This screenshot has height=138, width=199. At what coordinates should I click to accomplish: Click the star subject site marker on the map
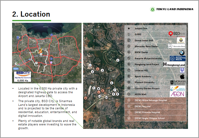tap(98, 88)
